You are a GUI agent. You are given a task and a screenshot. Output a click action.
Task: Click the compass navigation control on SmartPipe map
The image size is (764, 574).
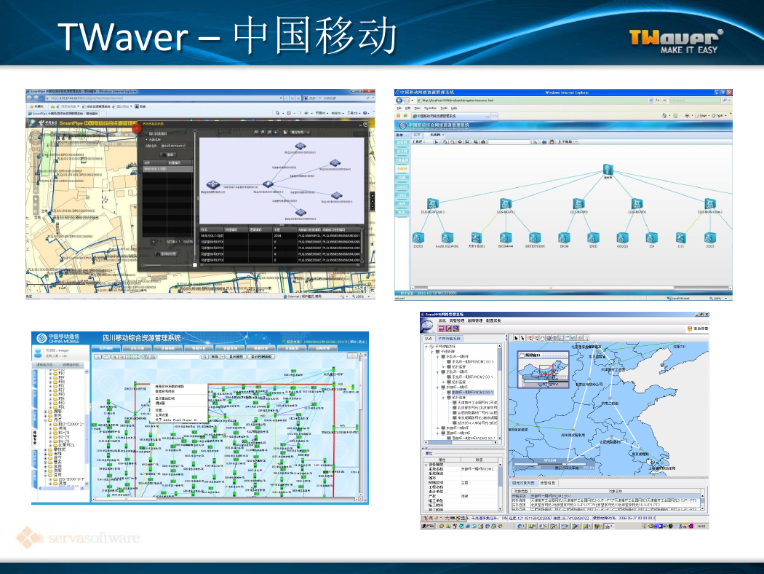coord(36,138)
